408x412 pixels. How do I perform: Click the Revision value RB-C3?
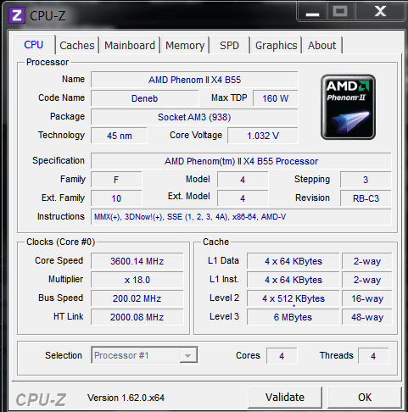(366, 198)
